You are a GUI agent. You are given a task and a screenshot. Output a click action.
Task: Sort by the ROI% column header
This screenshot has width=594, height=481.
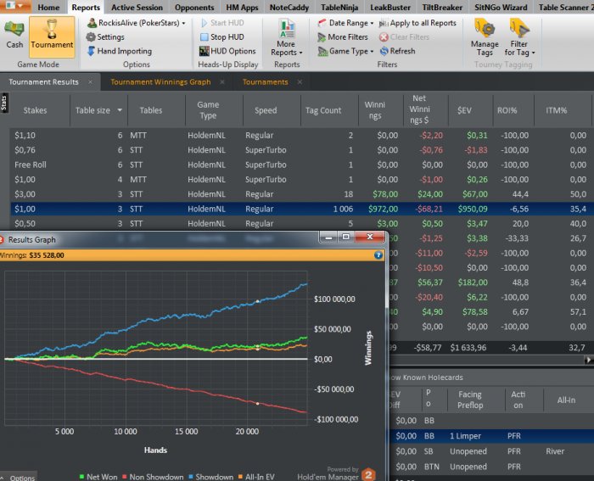507,110
